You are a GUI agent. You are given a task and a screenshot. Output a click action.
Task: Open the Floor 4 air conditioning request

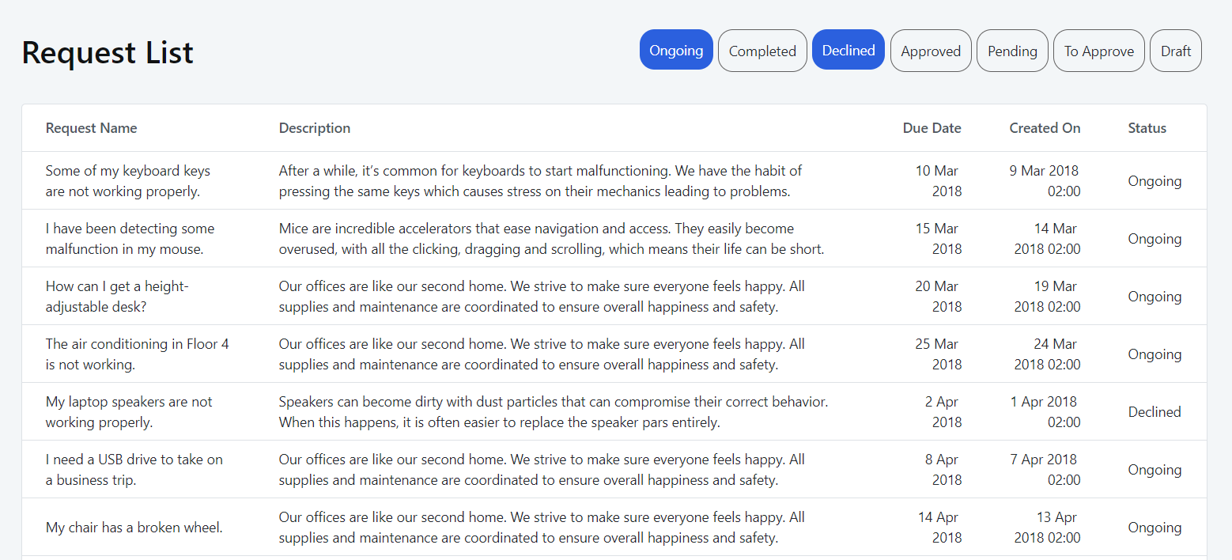[137, 354]
